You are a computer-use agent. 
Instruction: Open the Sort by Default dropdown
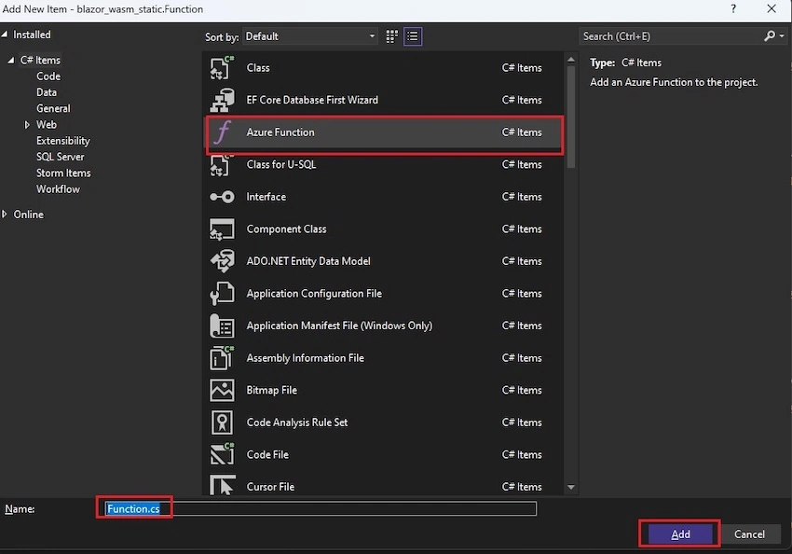(x=310, y=36)
